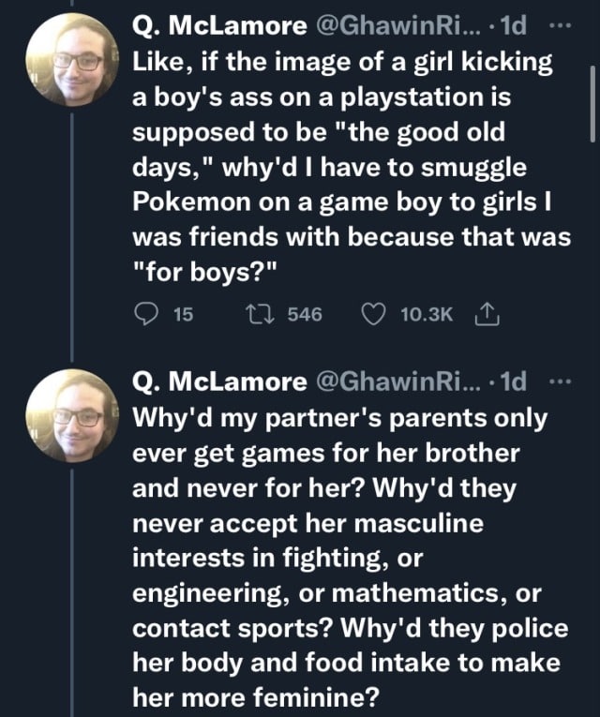Screen dimensions: 600x717
Task: Click the 1d timestamp on the second tweet
Action: pos(515,382)
